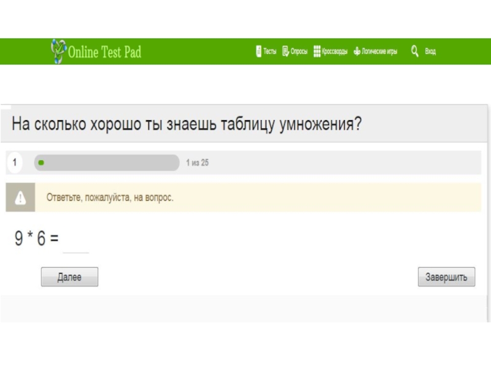Click the Логические игры puzzle icon
Screen dimensions: 491x368
357,52
